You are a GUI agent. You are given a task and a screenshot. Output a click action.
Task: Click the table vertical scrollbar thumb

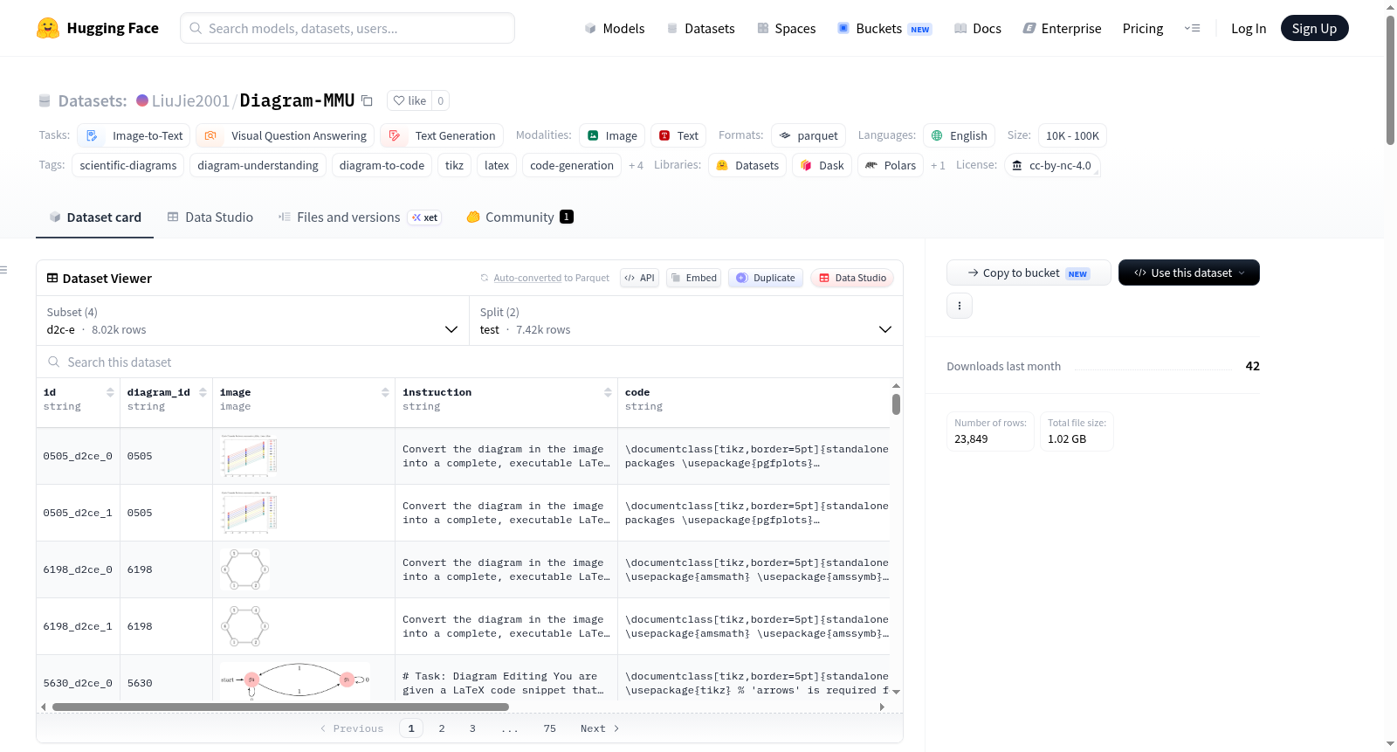tap(896, 404)
